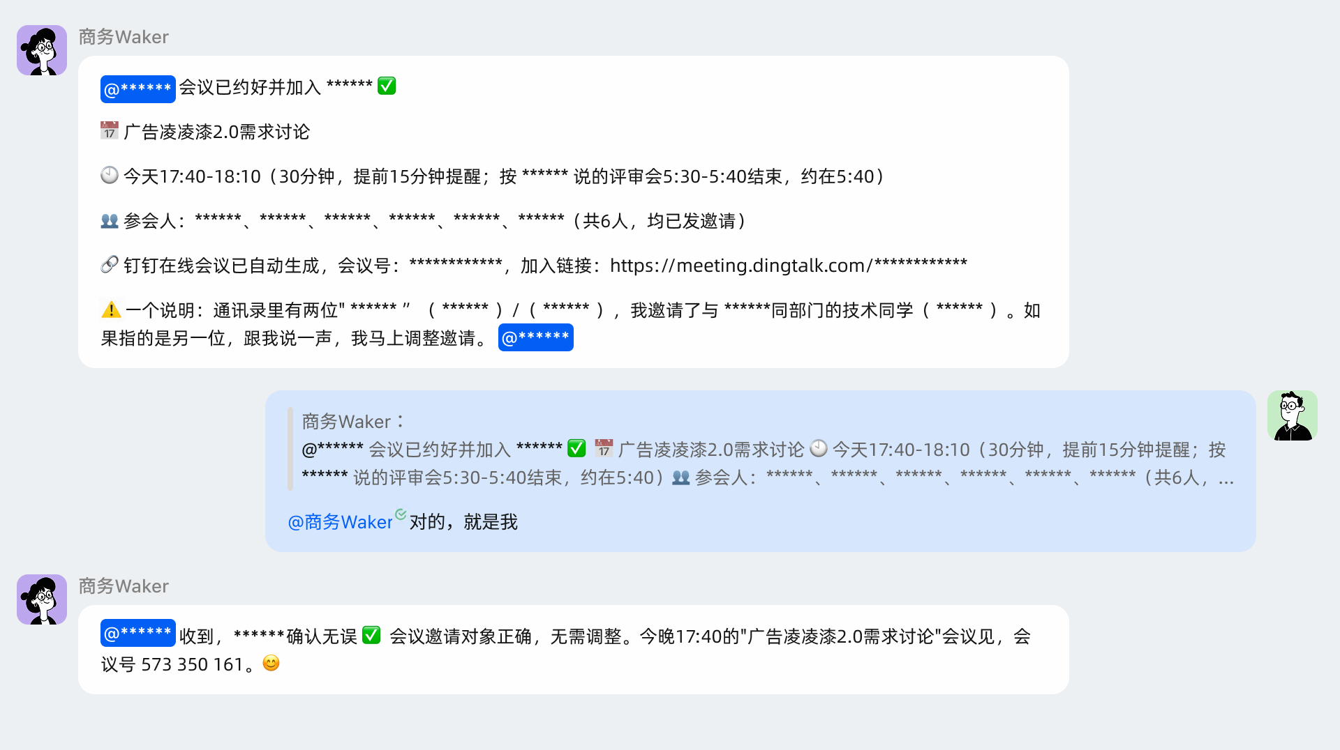Click the green check inside the quoted message
This screenshot has height=750, width=1340.
[x=576, y=448]
